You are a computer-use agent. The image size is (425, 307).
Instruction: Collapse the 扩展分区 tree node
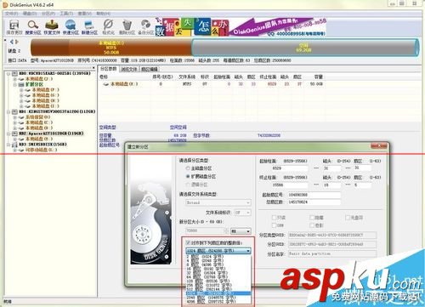pyautogui.click(x=14, y=84)
